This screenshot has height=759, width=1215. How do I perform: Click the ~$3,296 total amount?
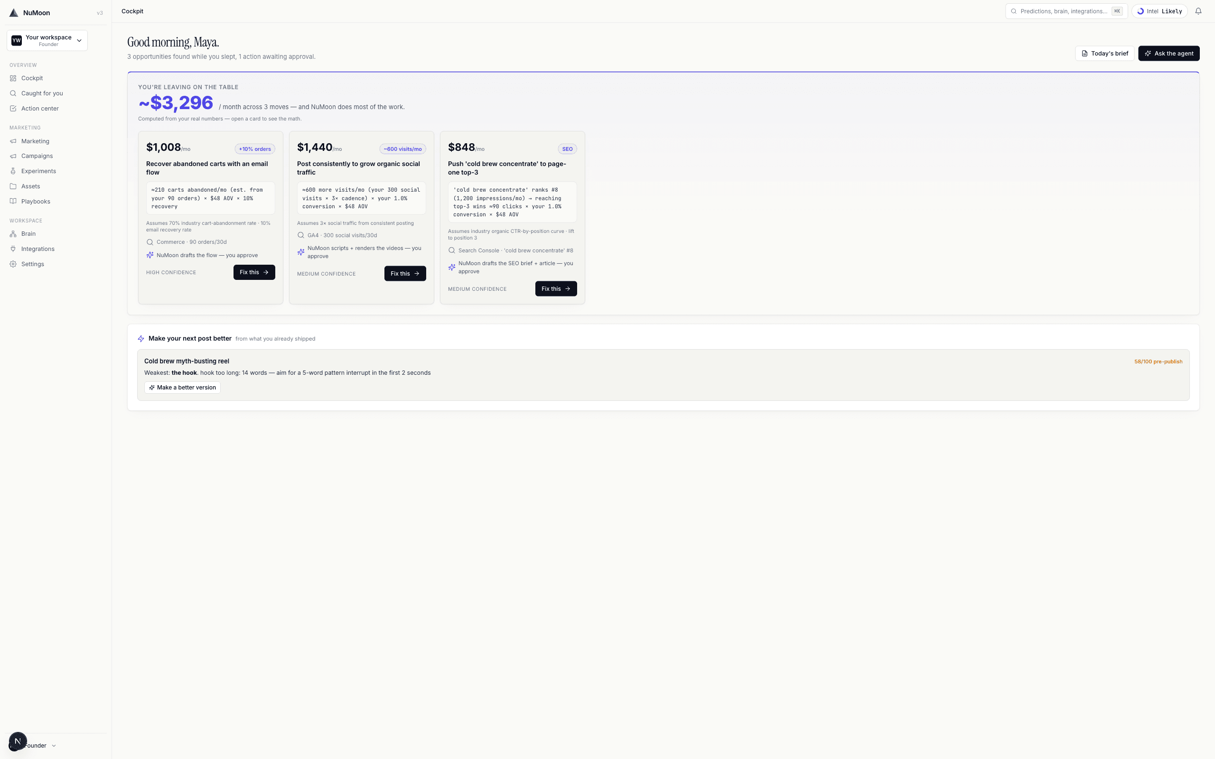click(176, 103)
